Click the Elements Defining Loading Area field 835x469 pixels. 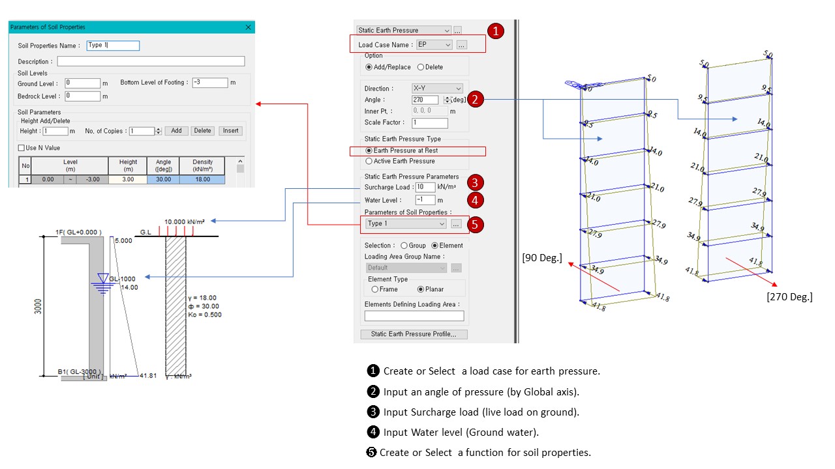click(x=414, y=316)
